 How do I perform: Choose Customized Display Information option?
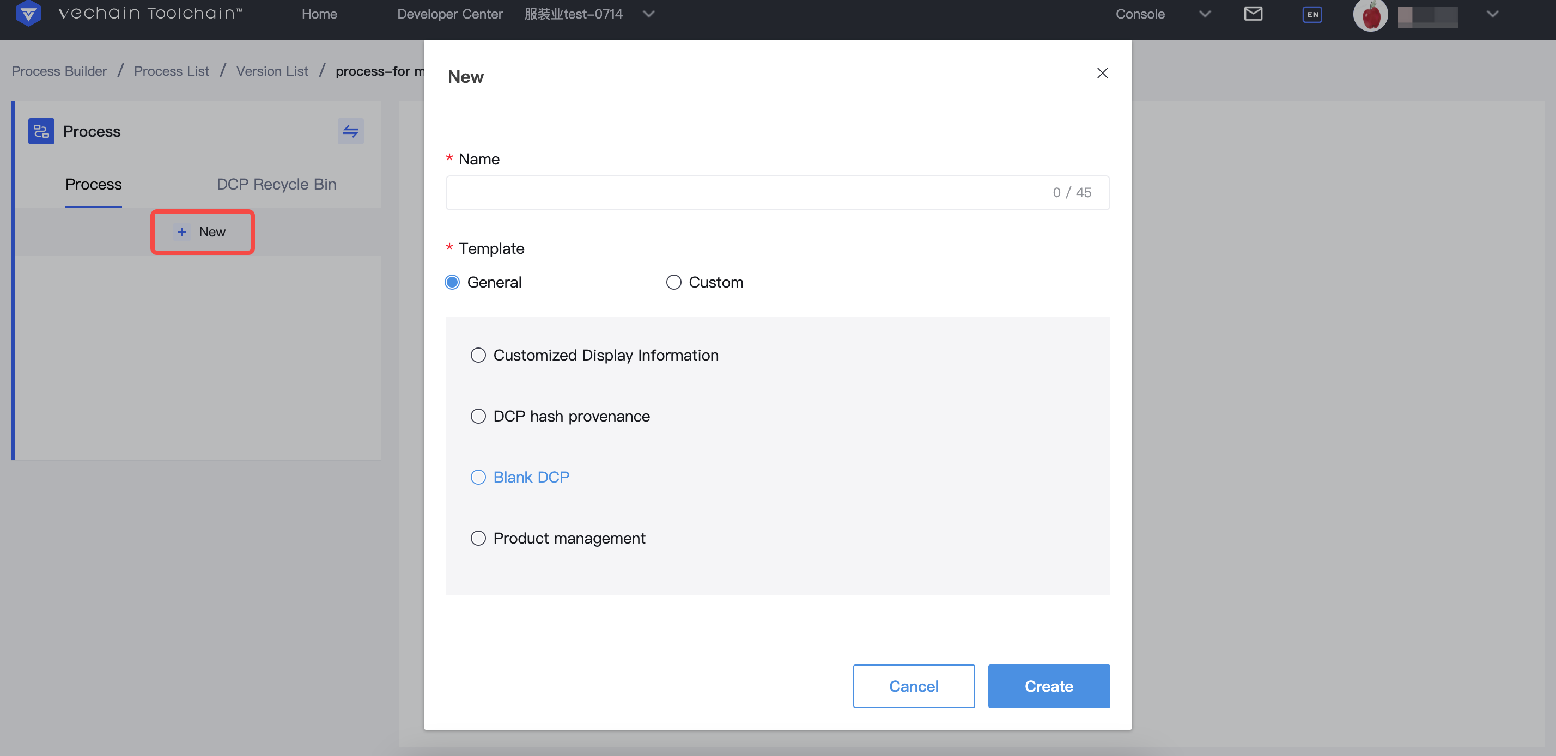coord(594,355)
